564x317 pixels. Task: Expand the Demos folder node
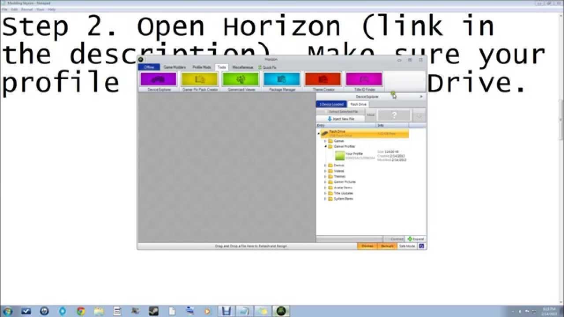coord(325,166)
